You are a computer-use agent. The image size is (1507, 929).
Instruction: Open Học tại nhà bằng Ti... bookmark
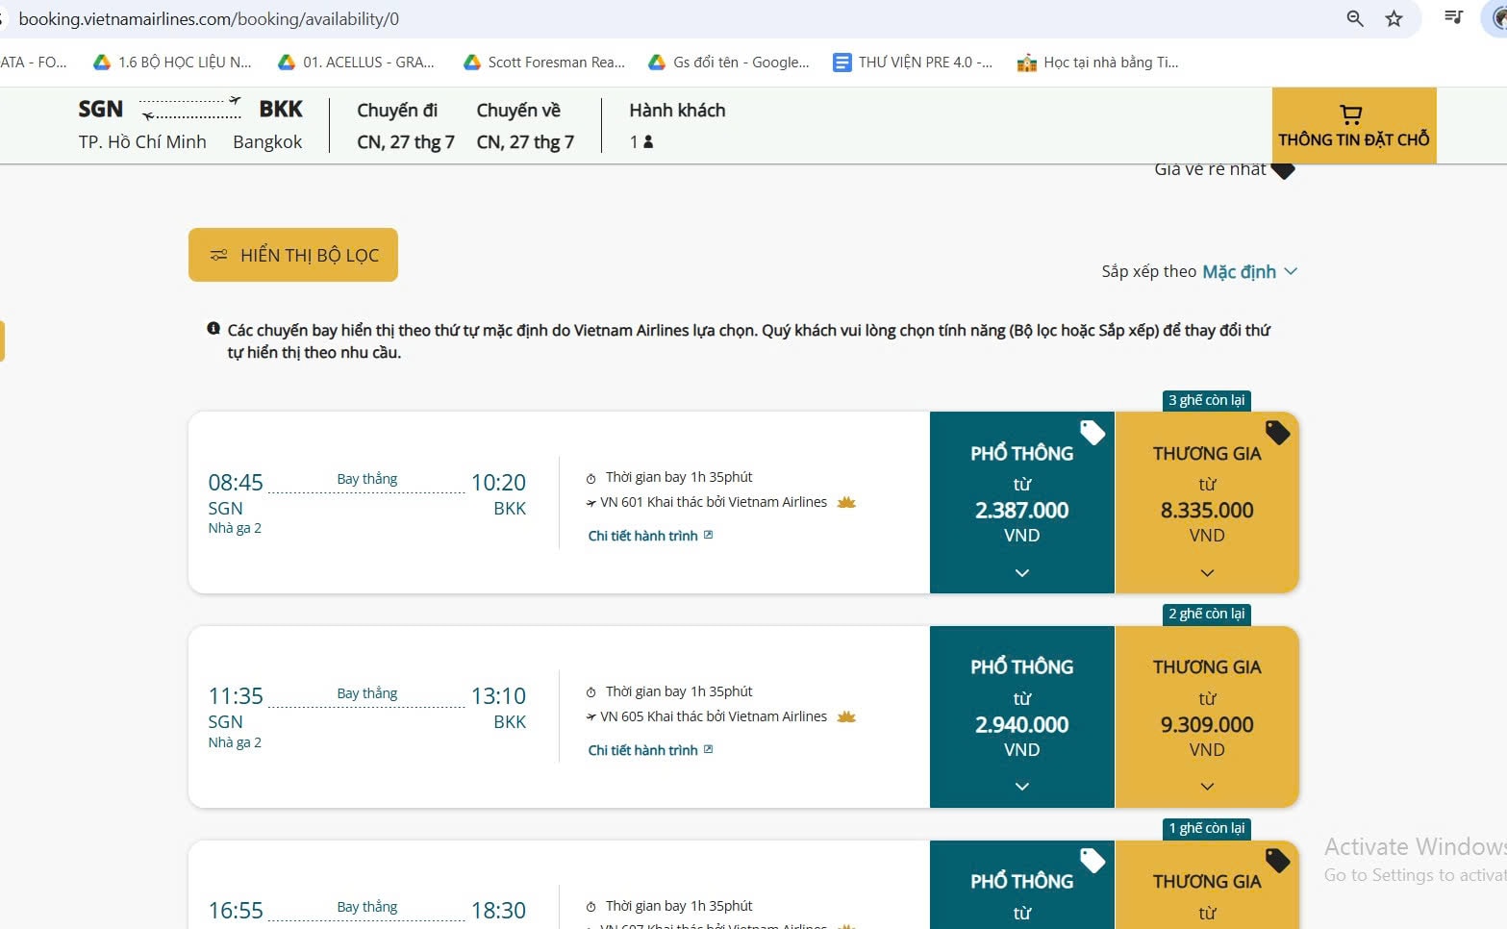tap(1098, 63)
